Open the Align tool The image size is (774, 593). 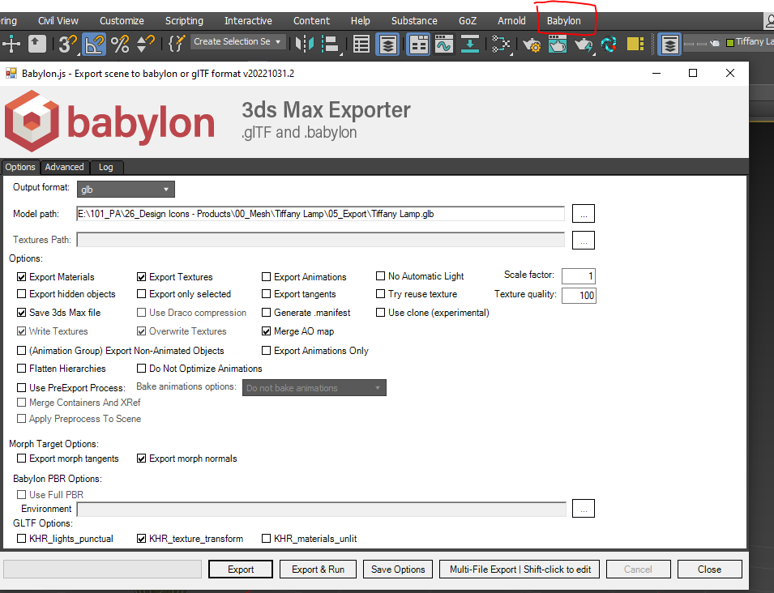(x=331, y=44)
